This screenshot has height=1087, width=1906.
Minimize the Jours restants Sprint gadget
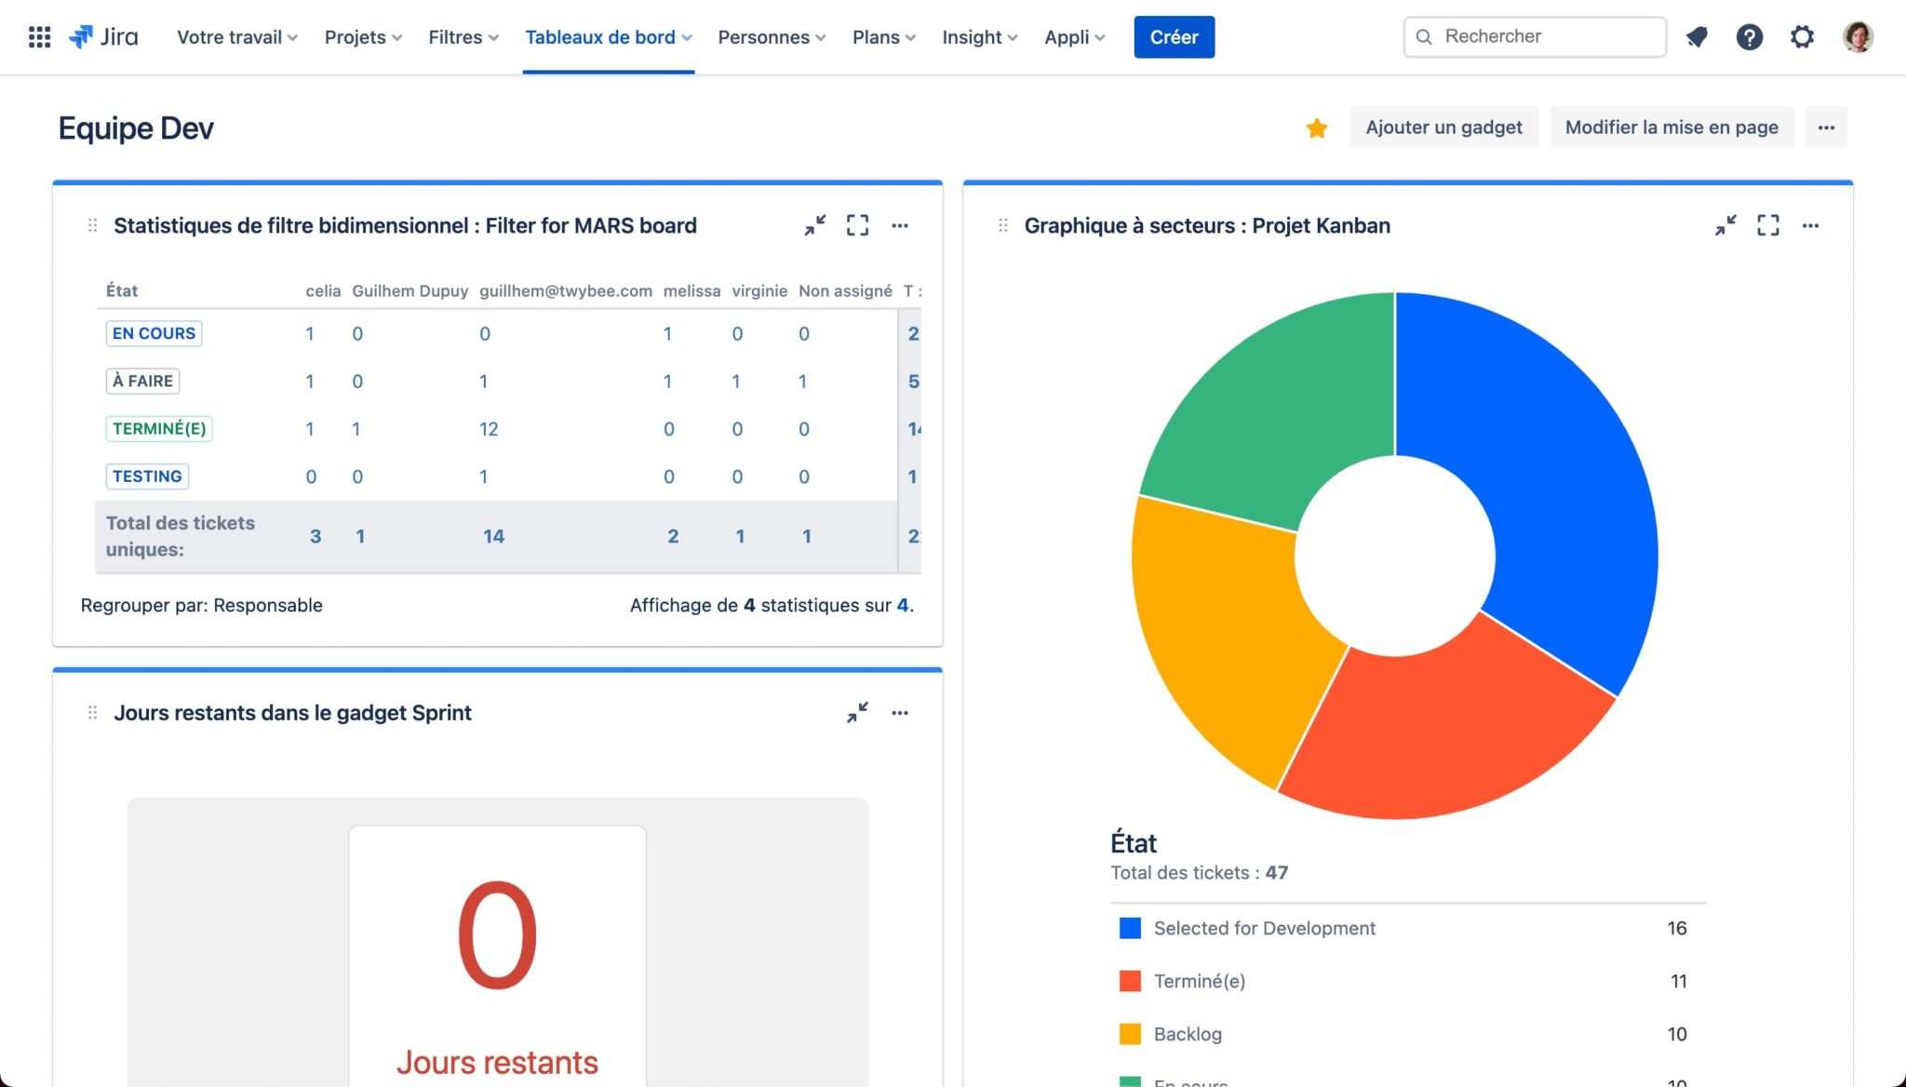(x=857, y=713)
